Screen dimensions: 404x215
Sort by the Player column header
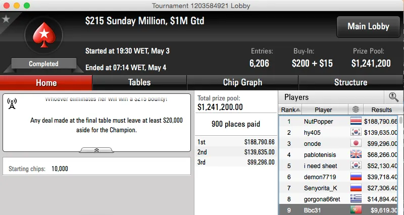[x=323, y=110]
